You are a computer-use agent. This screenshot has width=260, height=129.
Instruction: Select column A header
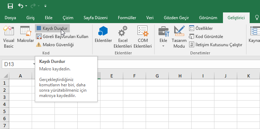point(20,76)
